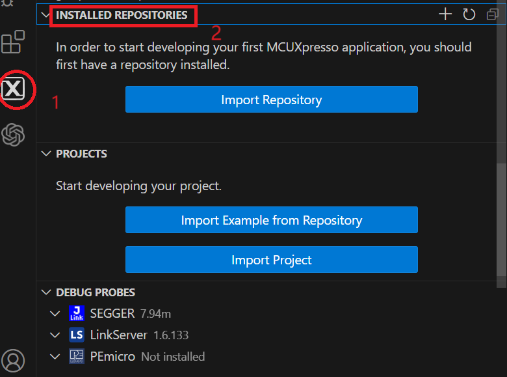Click the LinkServer LS icon
Screen dimensions: 507x377
(x=76, y=335)
